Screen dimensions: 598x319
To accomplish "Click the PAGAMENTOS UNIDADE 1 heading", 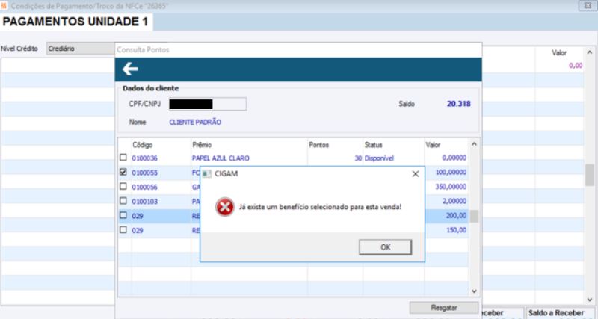I will tap(75, 22).
